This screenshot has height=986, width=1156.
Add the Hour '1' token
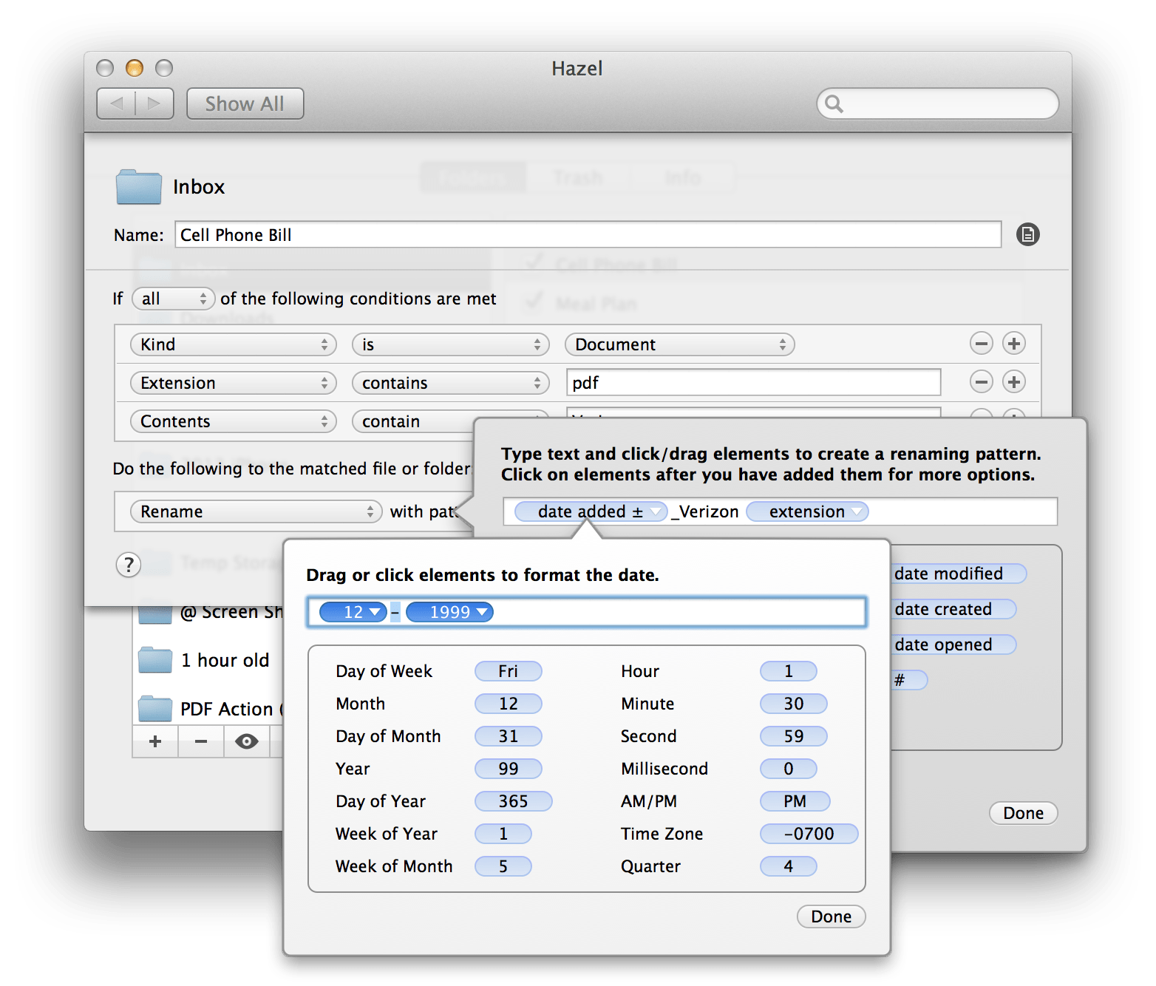tap(788, 671)
